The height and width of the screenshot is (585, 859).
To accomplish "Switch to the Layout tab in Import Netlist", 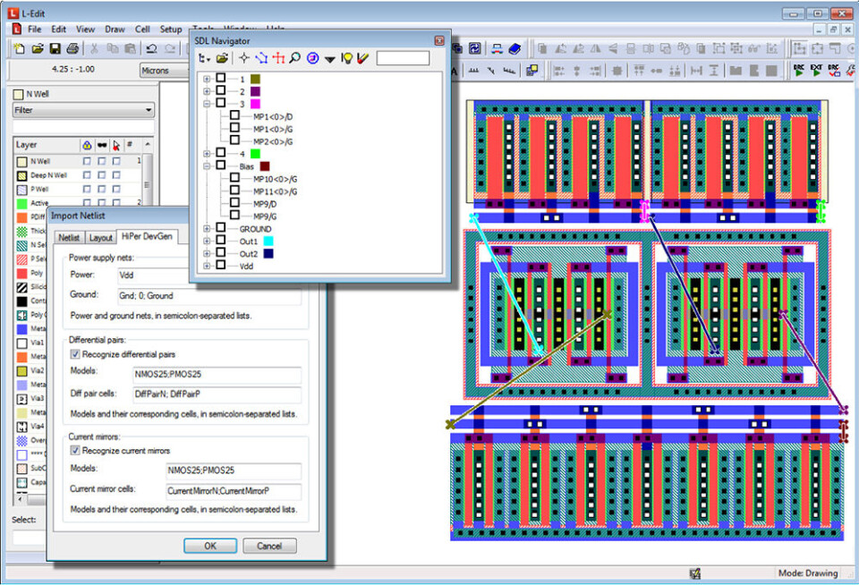I will [101, 237].
